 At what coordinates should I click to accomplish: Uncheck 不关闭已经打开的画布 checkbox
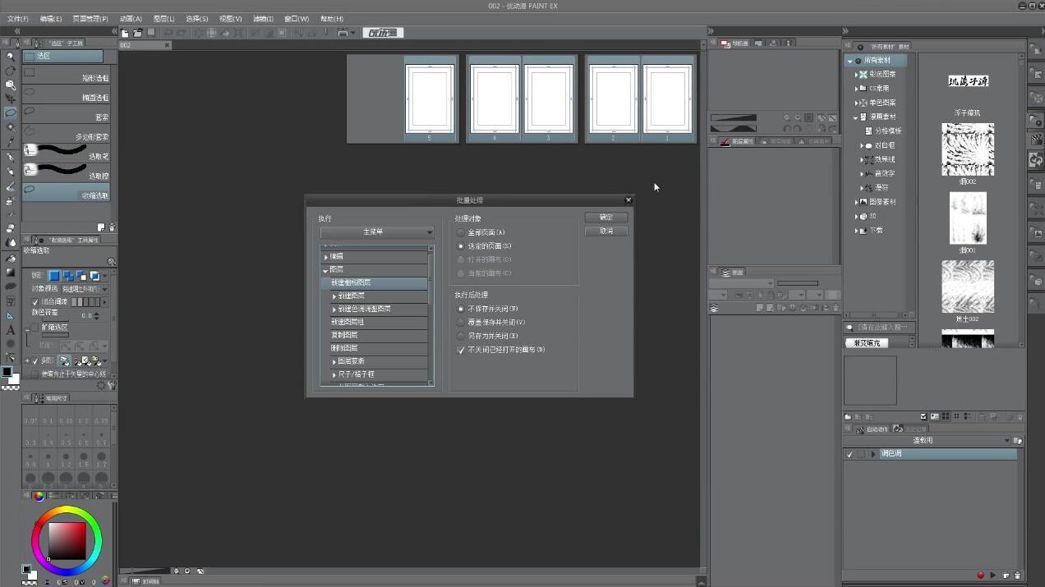coord(461,350)
